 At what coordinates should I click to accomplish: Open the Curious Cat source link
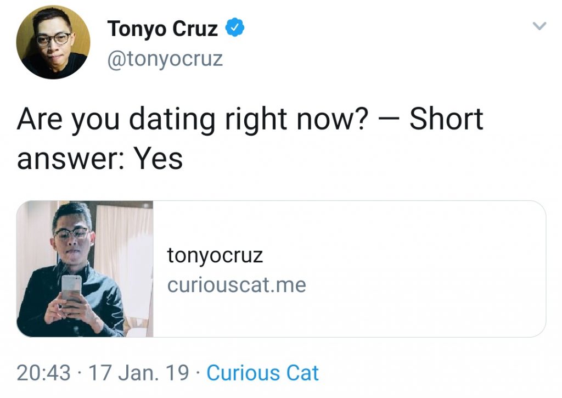click(262, 373)
